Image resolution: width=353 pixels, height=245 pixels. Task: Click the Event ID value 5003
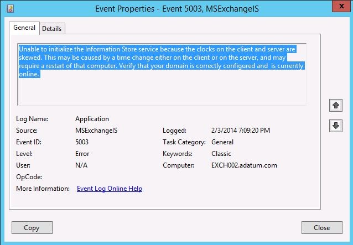[x=82, y=142]
